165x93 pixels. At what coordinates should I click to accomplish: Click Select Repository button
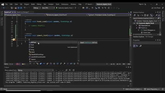pyautogui.click(x=152, y=89)
